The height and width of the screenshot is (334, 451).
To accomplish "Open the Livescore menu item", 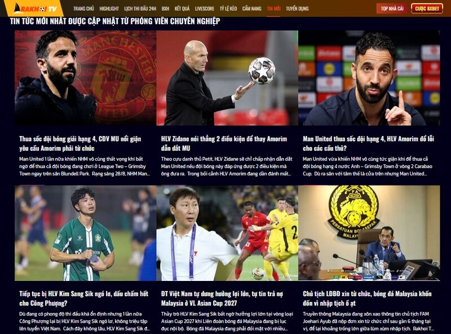I will click(205, 8).
